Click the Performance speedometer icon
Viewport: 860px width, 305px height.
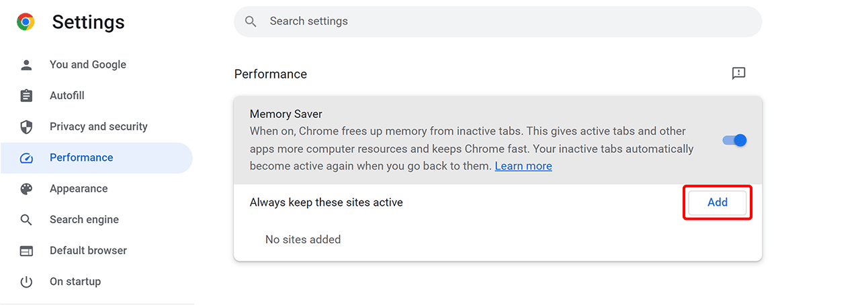[26, 158]
